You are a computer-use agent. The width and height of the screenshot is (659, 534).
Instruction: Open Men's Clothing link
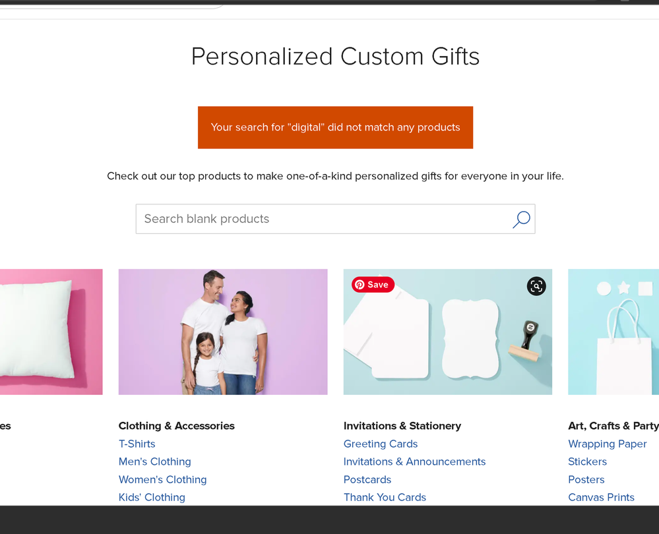tap(154, 461)
